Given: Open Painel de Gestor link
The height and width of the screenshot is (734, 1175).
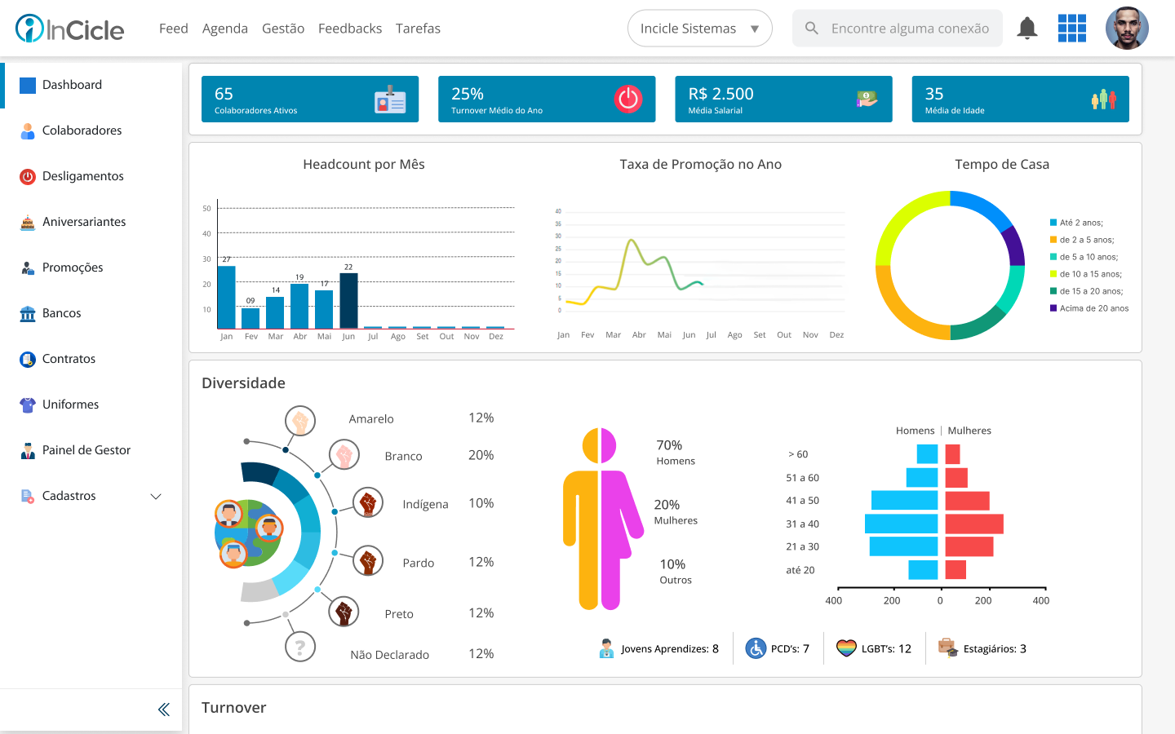Looking at the screenshot, I should [86, 450].
